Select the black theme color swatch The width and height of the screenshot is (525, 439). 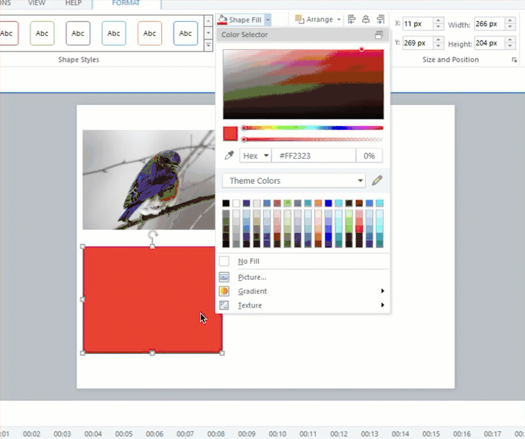(x=226, y=204)
